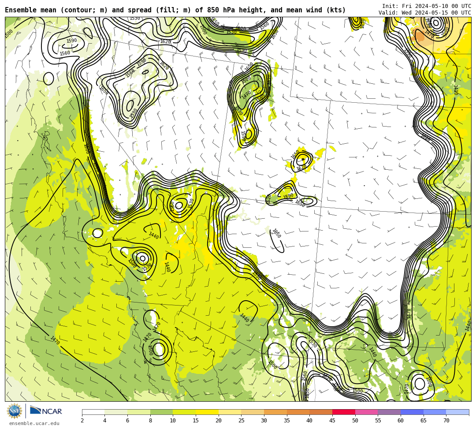This screenshot has height=429, width=476.
Task: Click the color bar tick label 55
Action: pyautogui.click(x=378, y=421)
